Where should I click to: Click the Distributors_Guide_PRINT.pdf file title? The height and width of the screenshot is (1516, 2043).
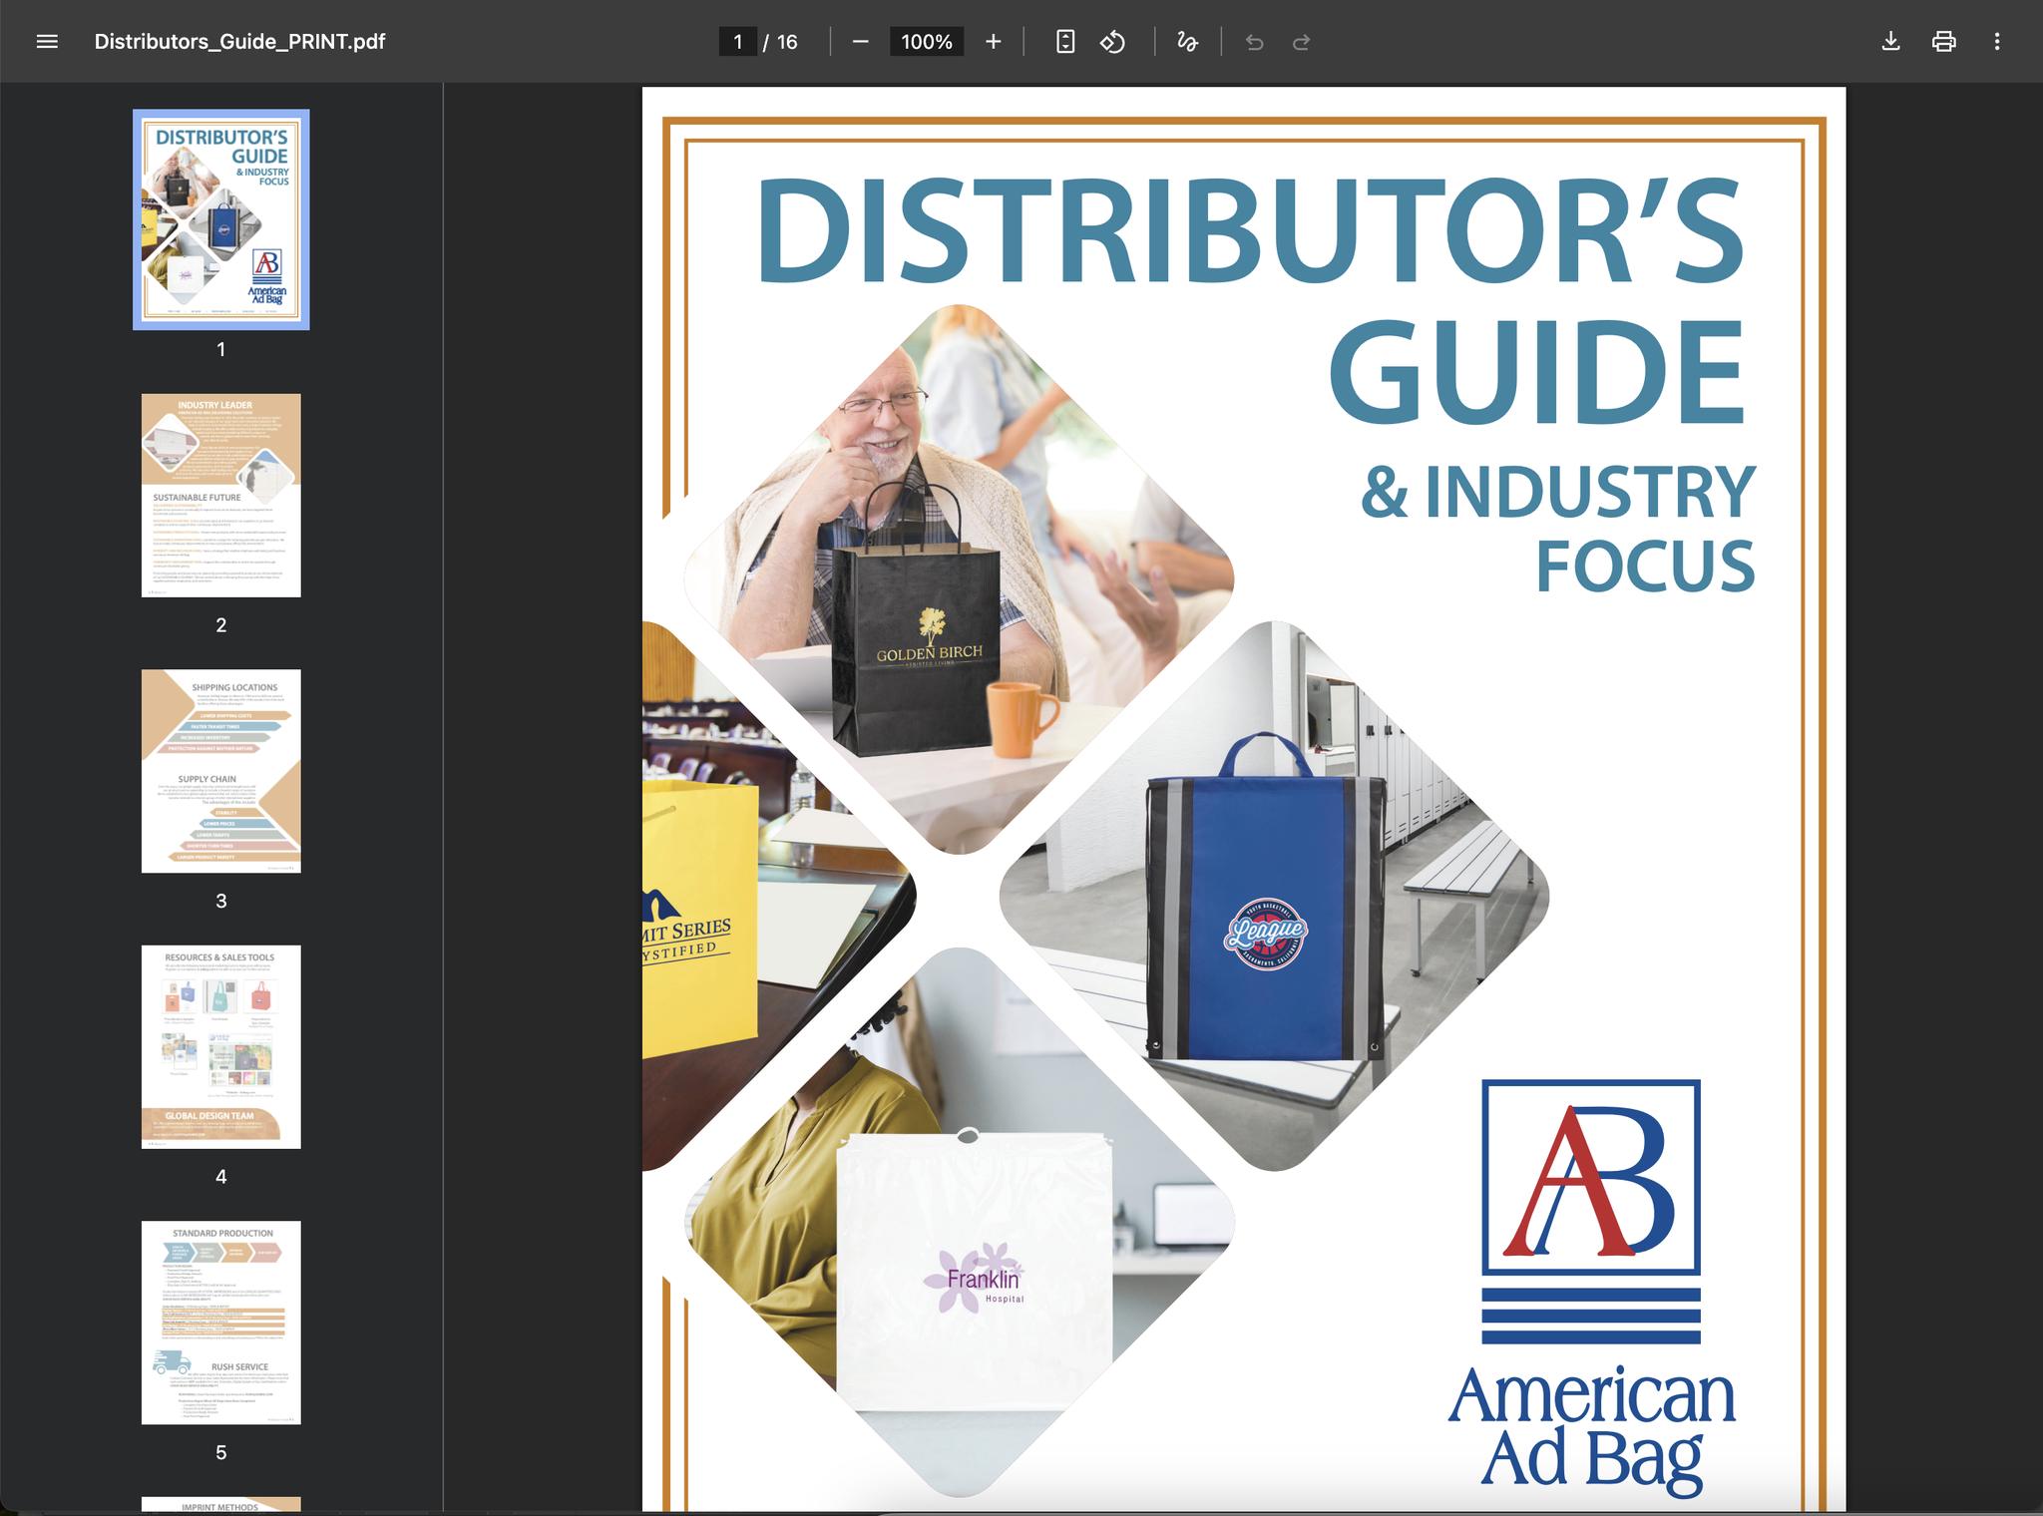(x=239, y=42)
